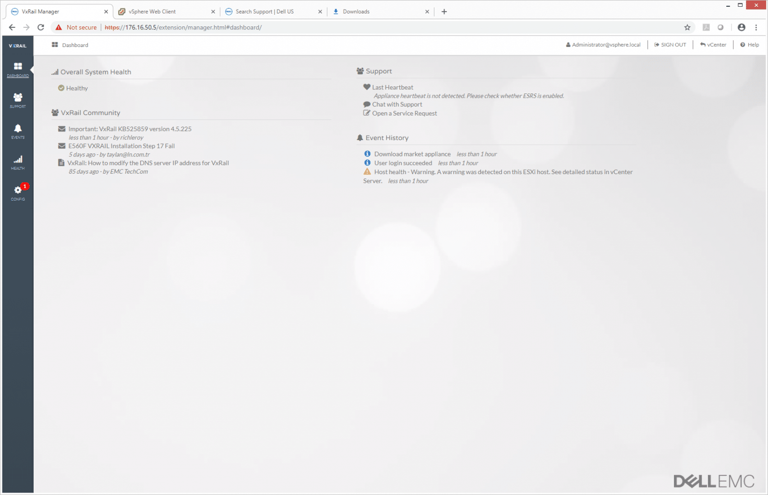Close the vSphere Web Client tab
The image size is (768, 495).
[x=213, y=12]
